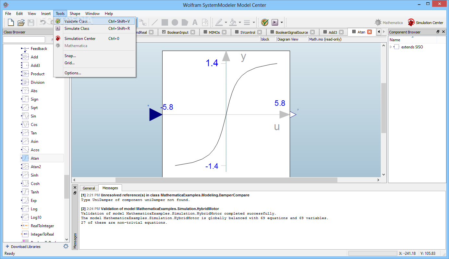Open line color dropdown arrow
The width and height of the screenshot is (449, 259).
[226, 23]
